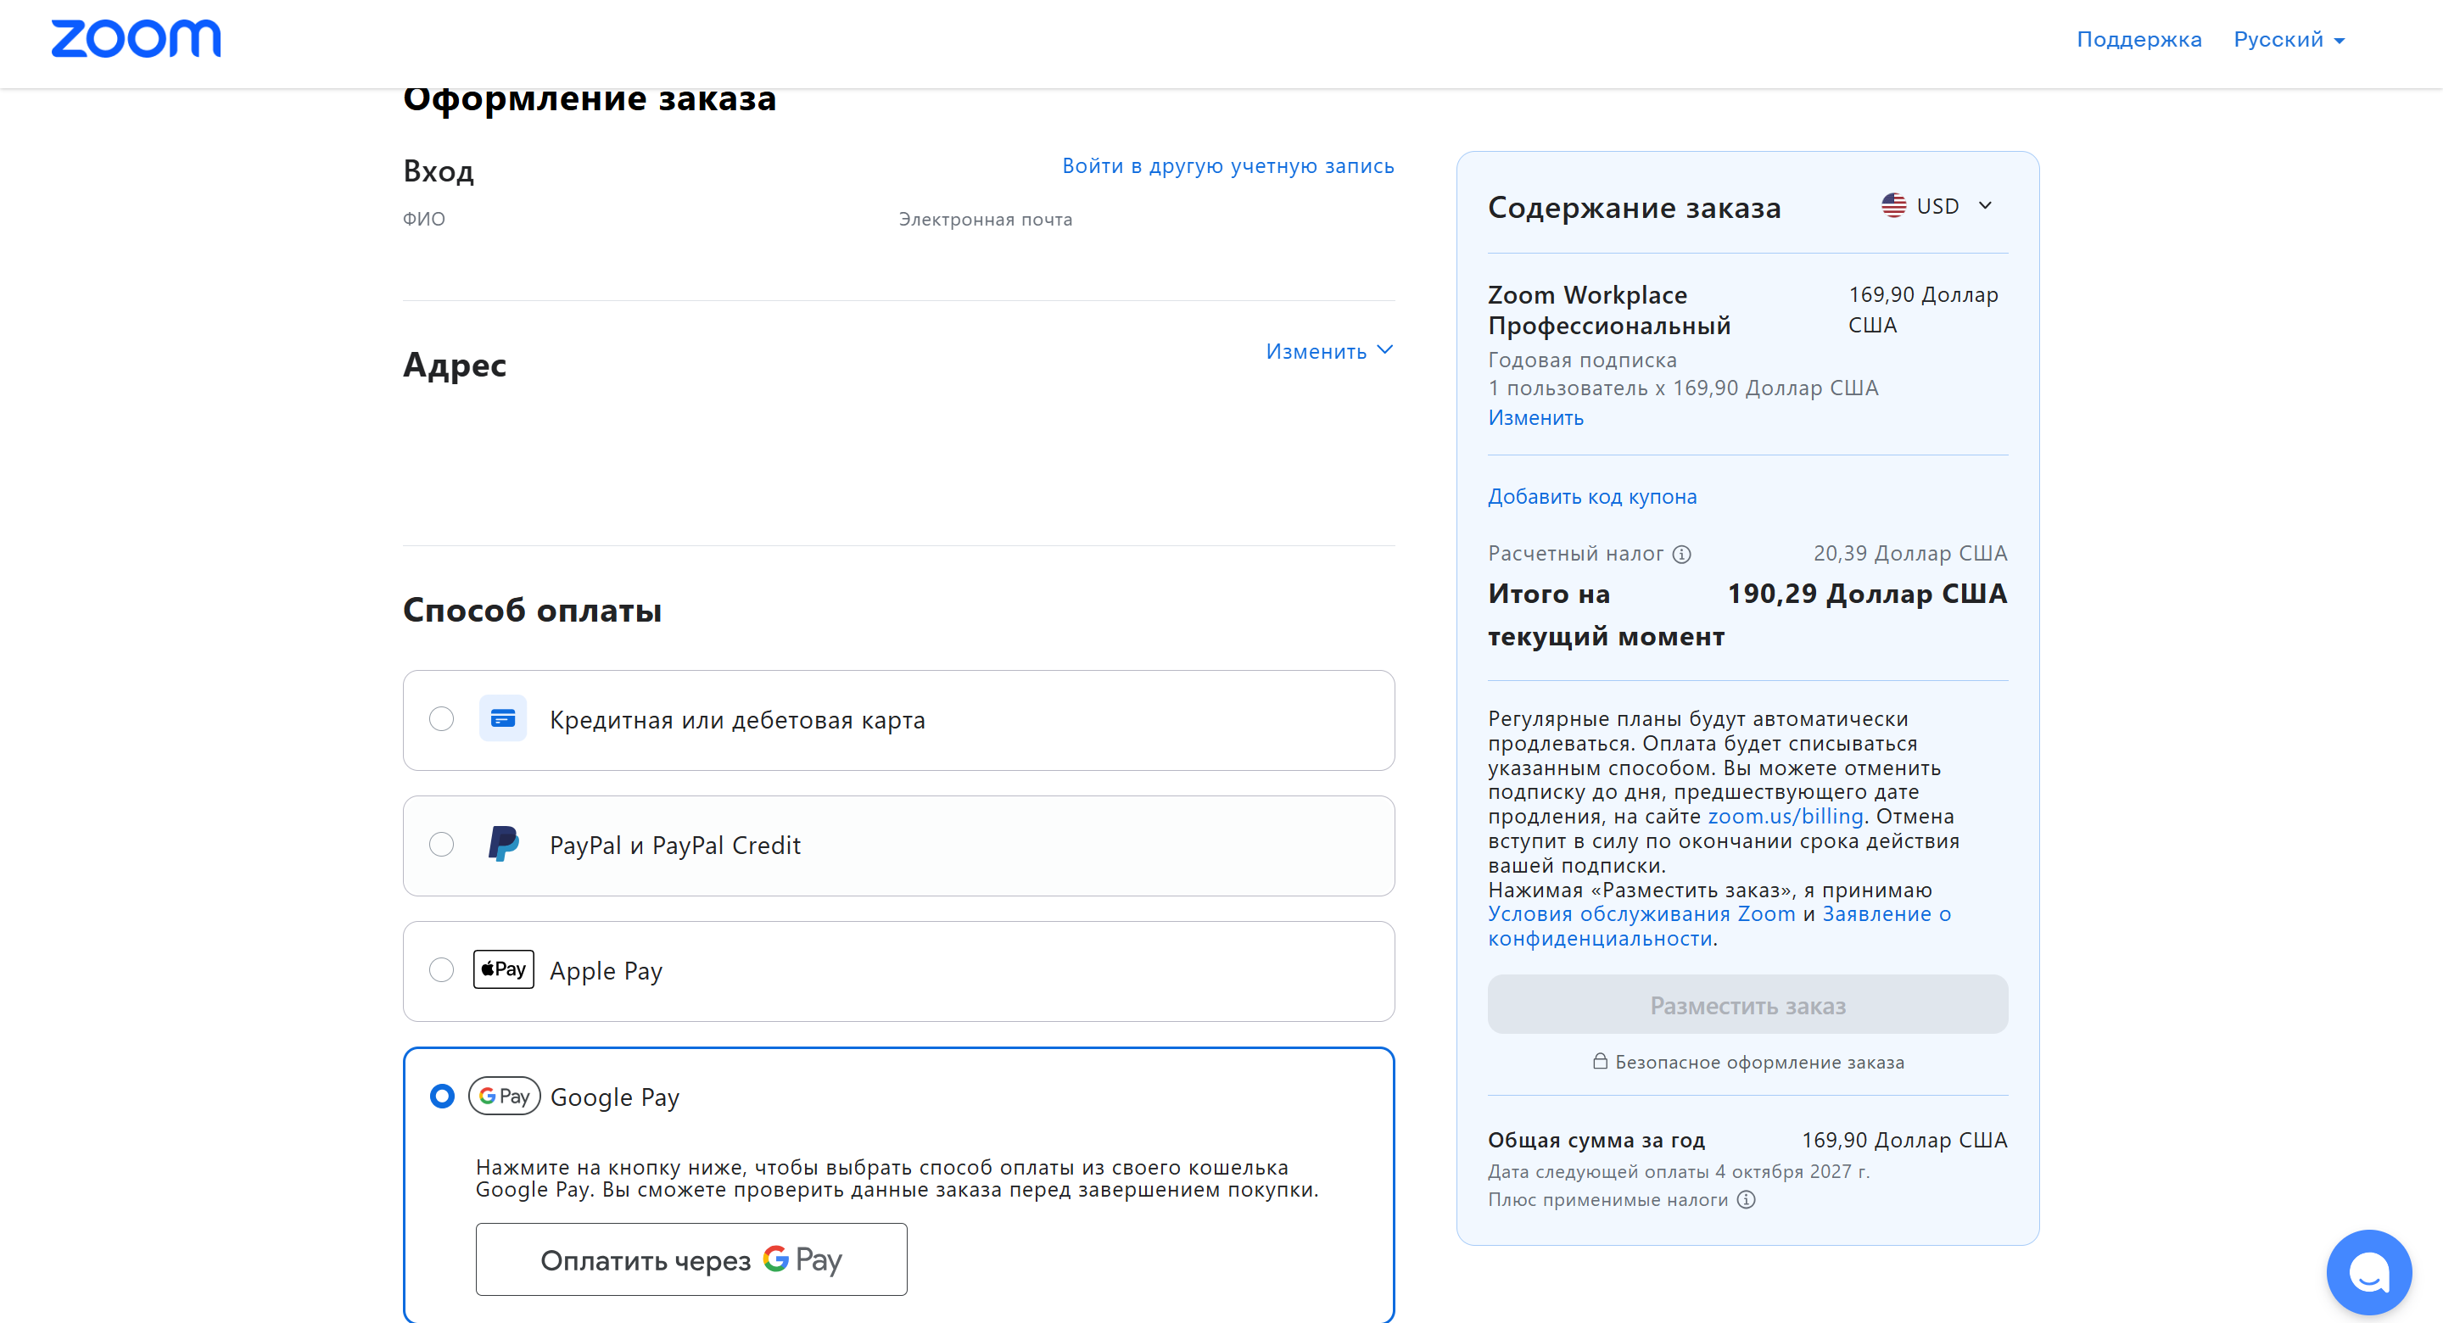Image resolution: width=2443 pixels, height=1323 pixels.
Task: Open the Поддержка link
Action: pos(2138,40)
